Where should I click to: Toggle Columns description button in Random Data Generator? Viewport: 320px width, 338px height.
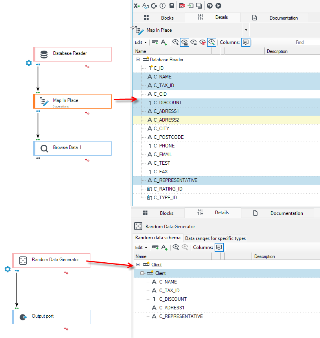pyautogui.click(x=219, y=247)
